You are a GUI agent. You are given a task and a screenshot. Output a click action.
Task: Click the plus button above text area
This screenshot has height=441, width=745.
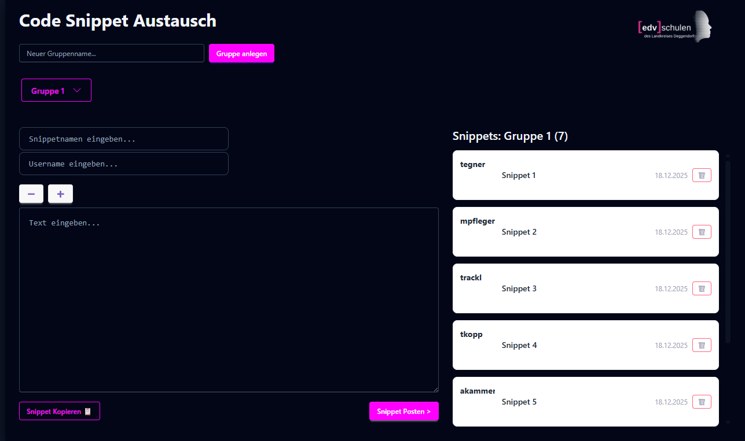[60, 194]
